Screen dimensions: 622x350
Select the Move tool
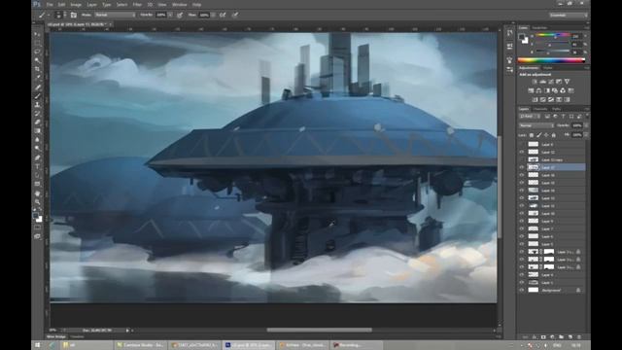(37, 34)
